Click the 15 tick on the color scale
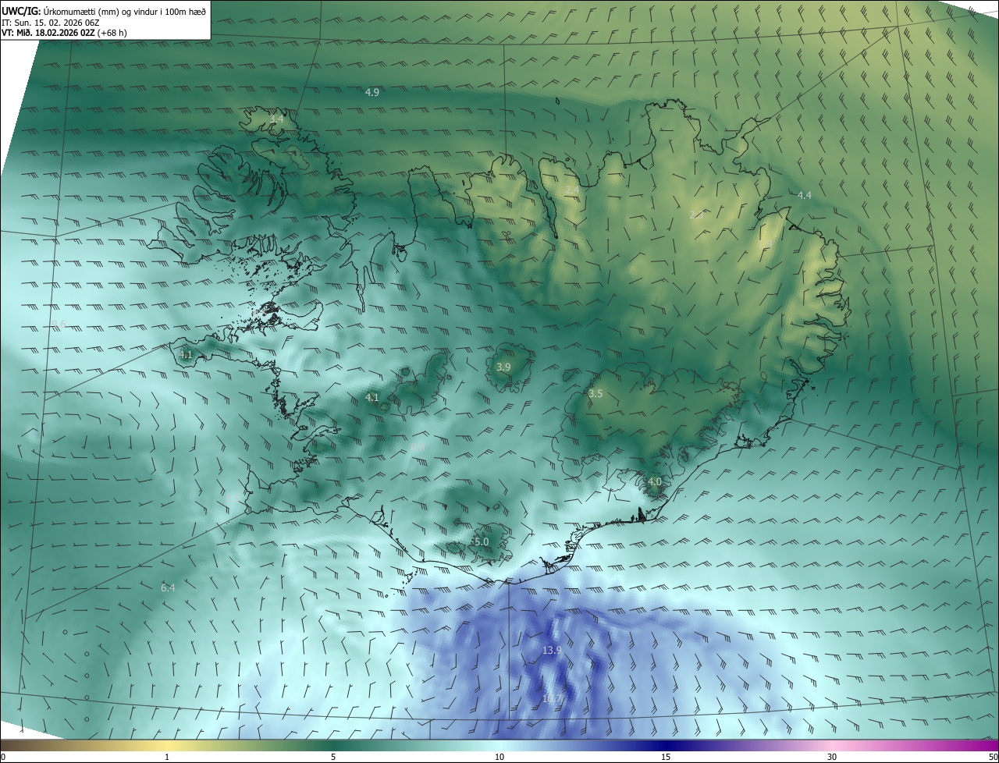The width and height of the screenshot is (999, 763). (x=666, y=757)
